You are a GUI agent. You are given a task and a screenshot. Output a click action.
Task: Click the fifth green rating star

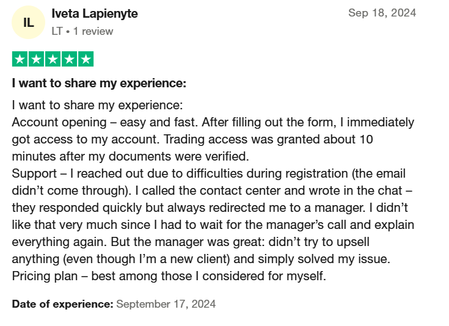tap(86, 59)
